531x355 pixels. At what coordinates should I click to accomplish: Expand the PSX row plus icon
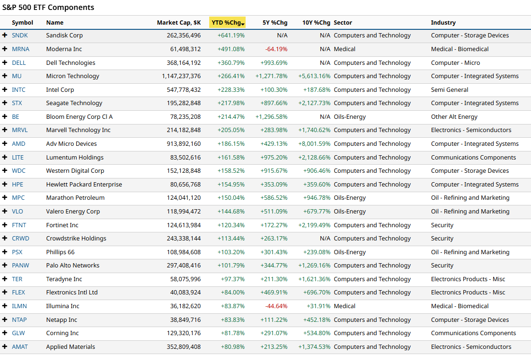point(5,252)
